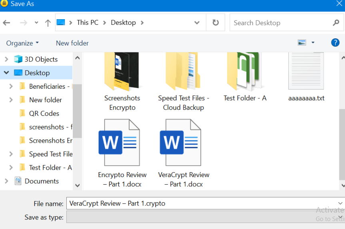Select Encrypto Review – Part 1.docx Word icon

pyautogui.click(x=119, y=142)
